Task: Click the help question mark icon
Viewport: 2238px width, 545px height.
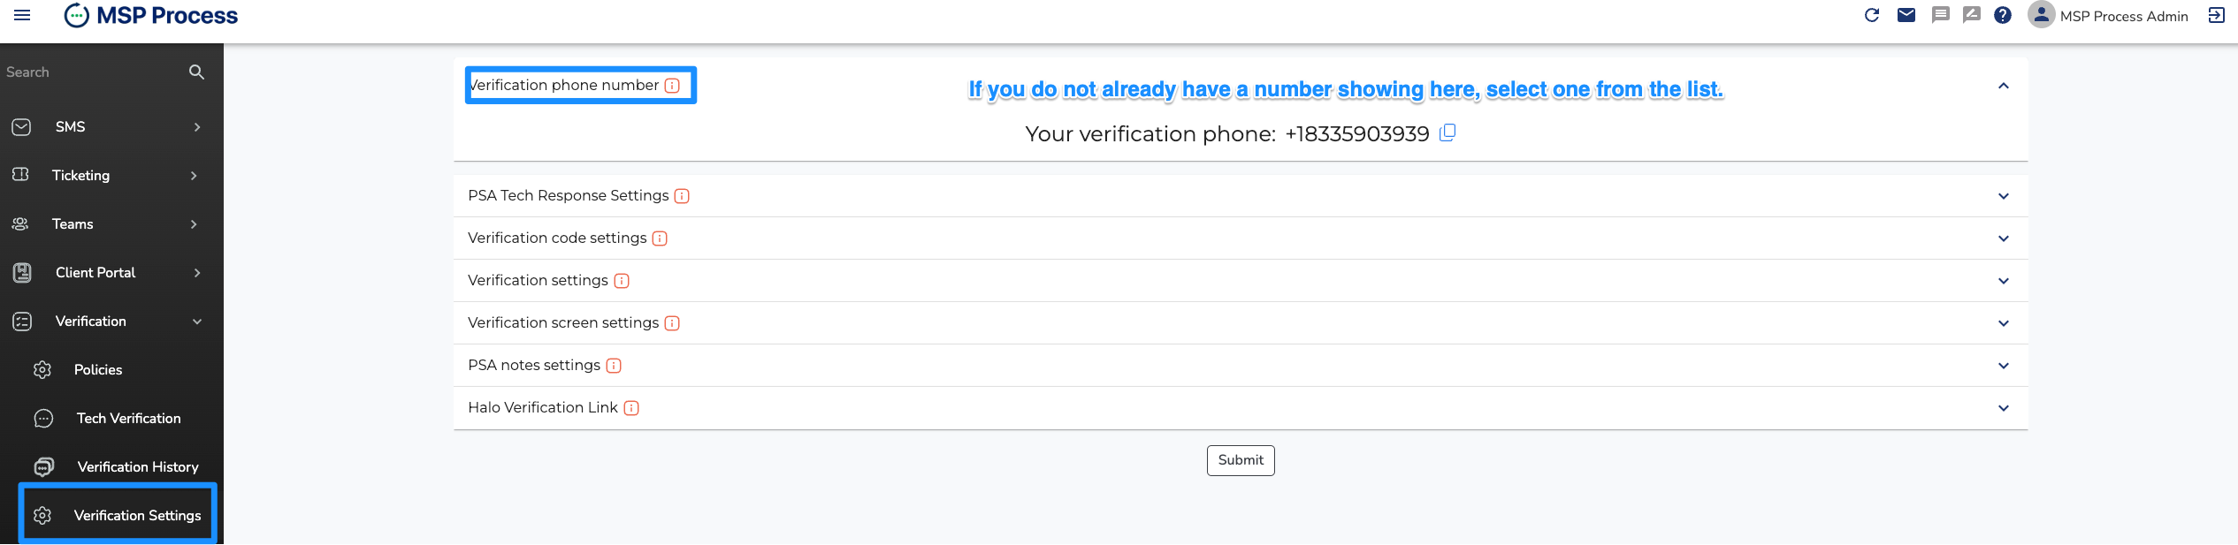Action: pyautogui.click(x=2003, y=15)
